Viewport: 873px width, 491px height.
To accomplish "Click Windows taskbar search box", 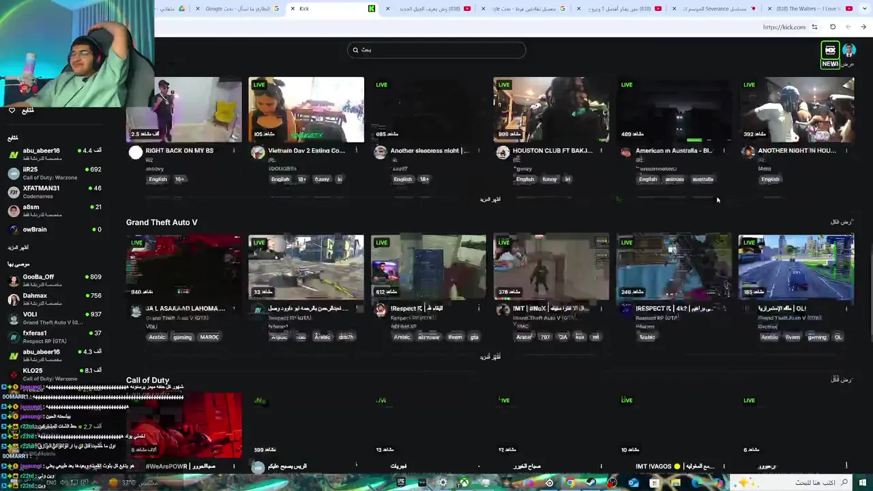I will [x=791, y=483].
